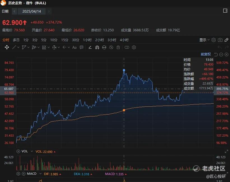Close the VOL indicator panel
230x182 pixels.
tap(18, 151)
